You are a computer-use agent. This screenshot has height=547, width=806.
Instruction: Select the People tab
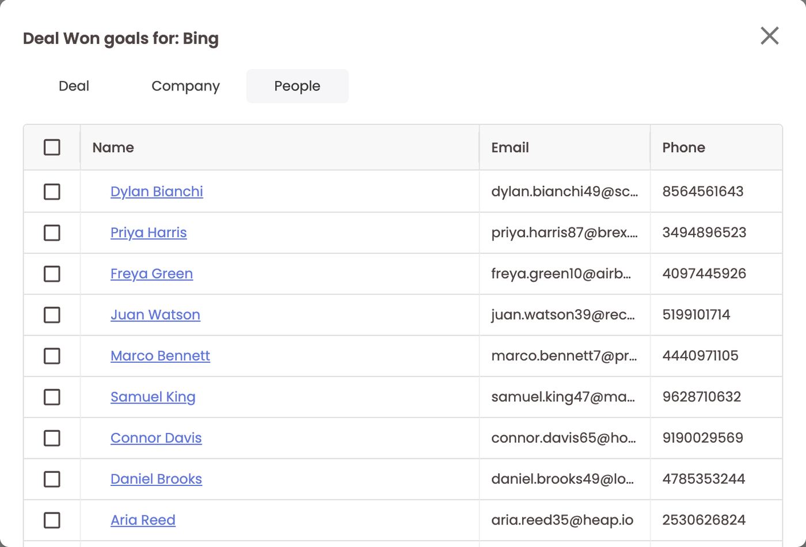(297, 86)
